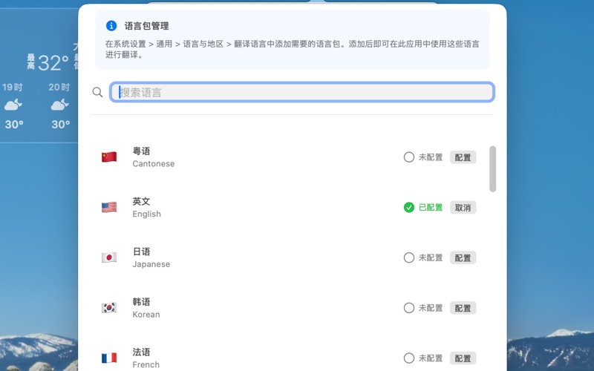Click the Japan flag icon
This screenshot has width=594, height=371.
[109, 257]
